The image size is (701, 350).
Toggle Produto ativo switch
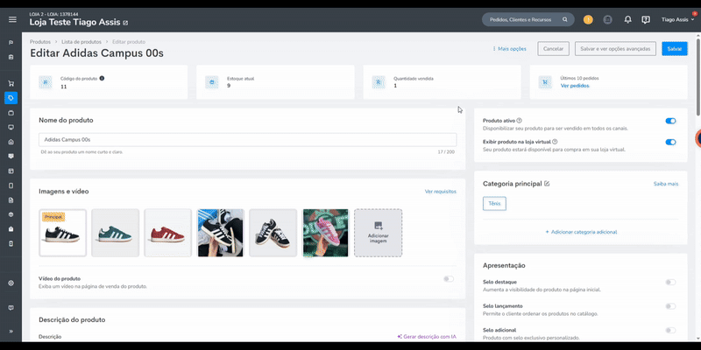(670, 121)
